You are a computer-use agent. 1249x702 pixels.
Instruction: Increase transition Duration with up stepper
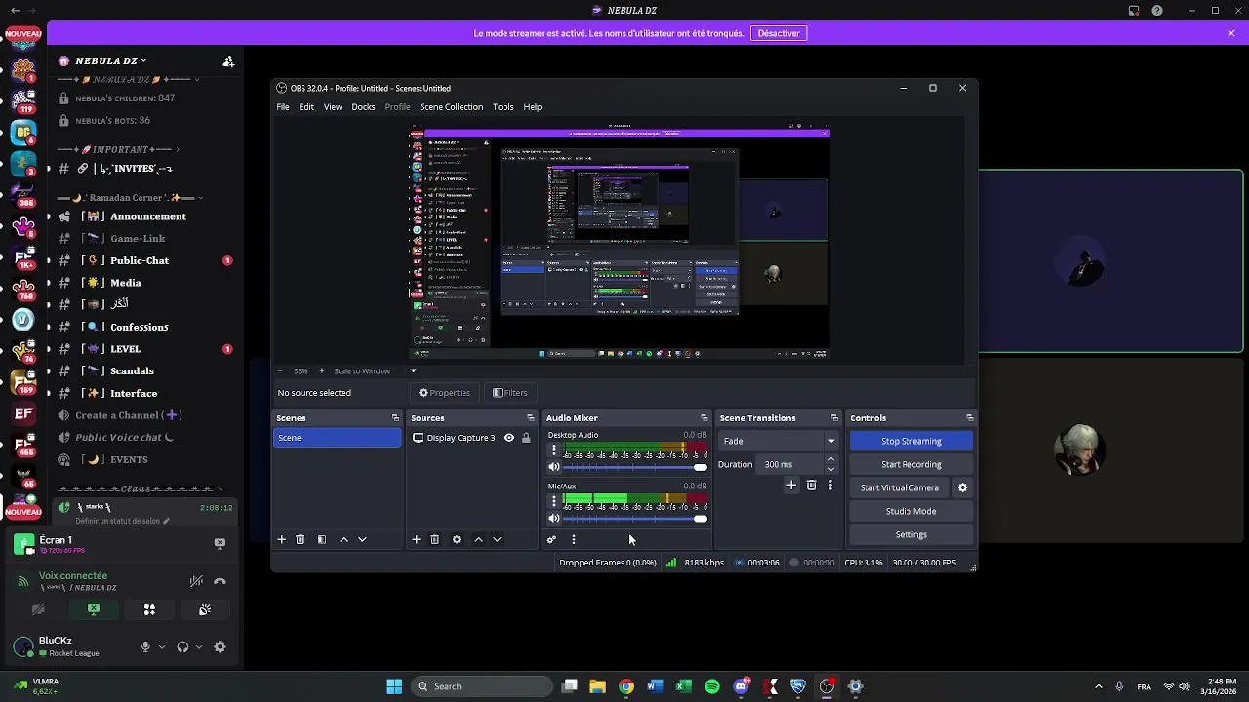tap(831, 459)
